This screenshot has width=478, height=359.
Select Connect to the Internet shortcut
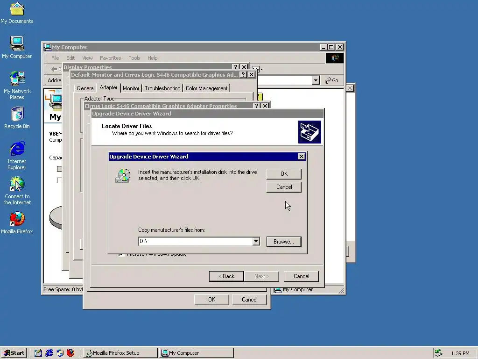tap(17, 191)
